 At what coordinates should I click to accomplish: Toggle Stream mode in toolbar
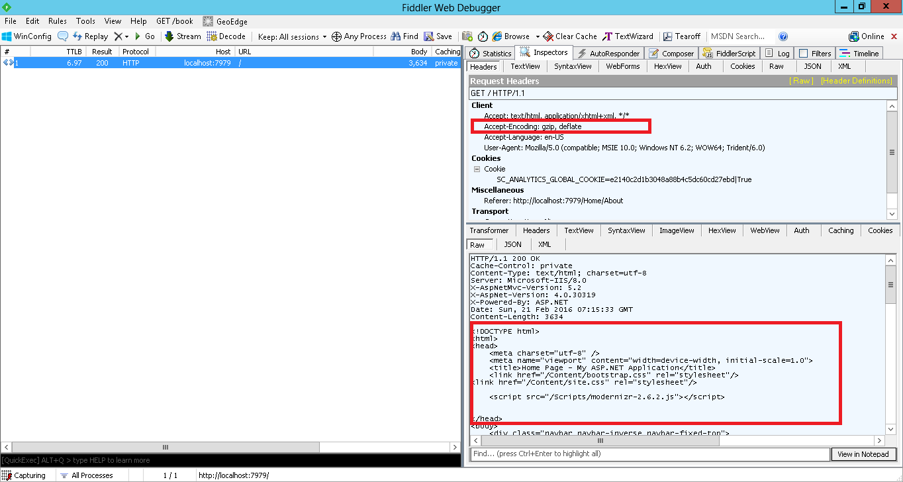(x=183, y=36)
